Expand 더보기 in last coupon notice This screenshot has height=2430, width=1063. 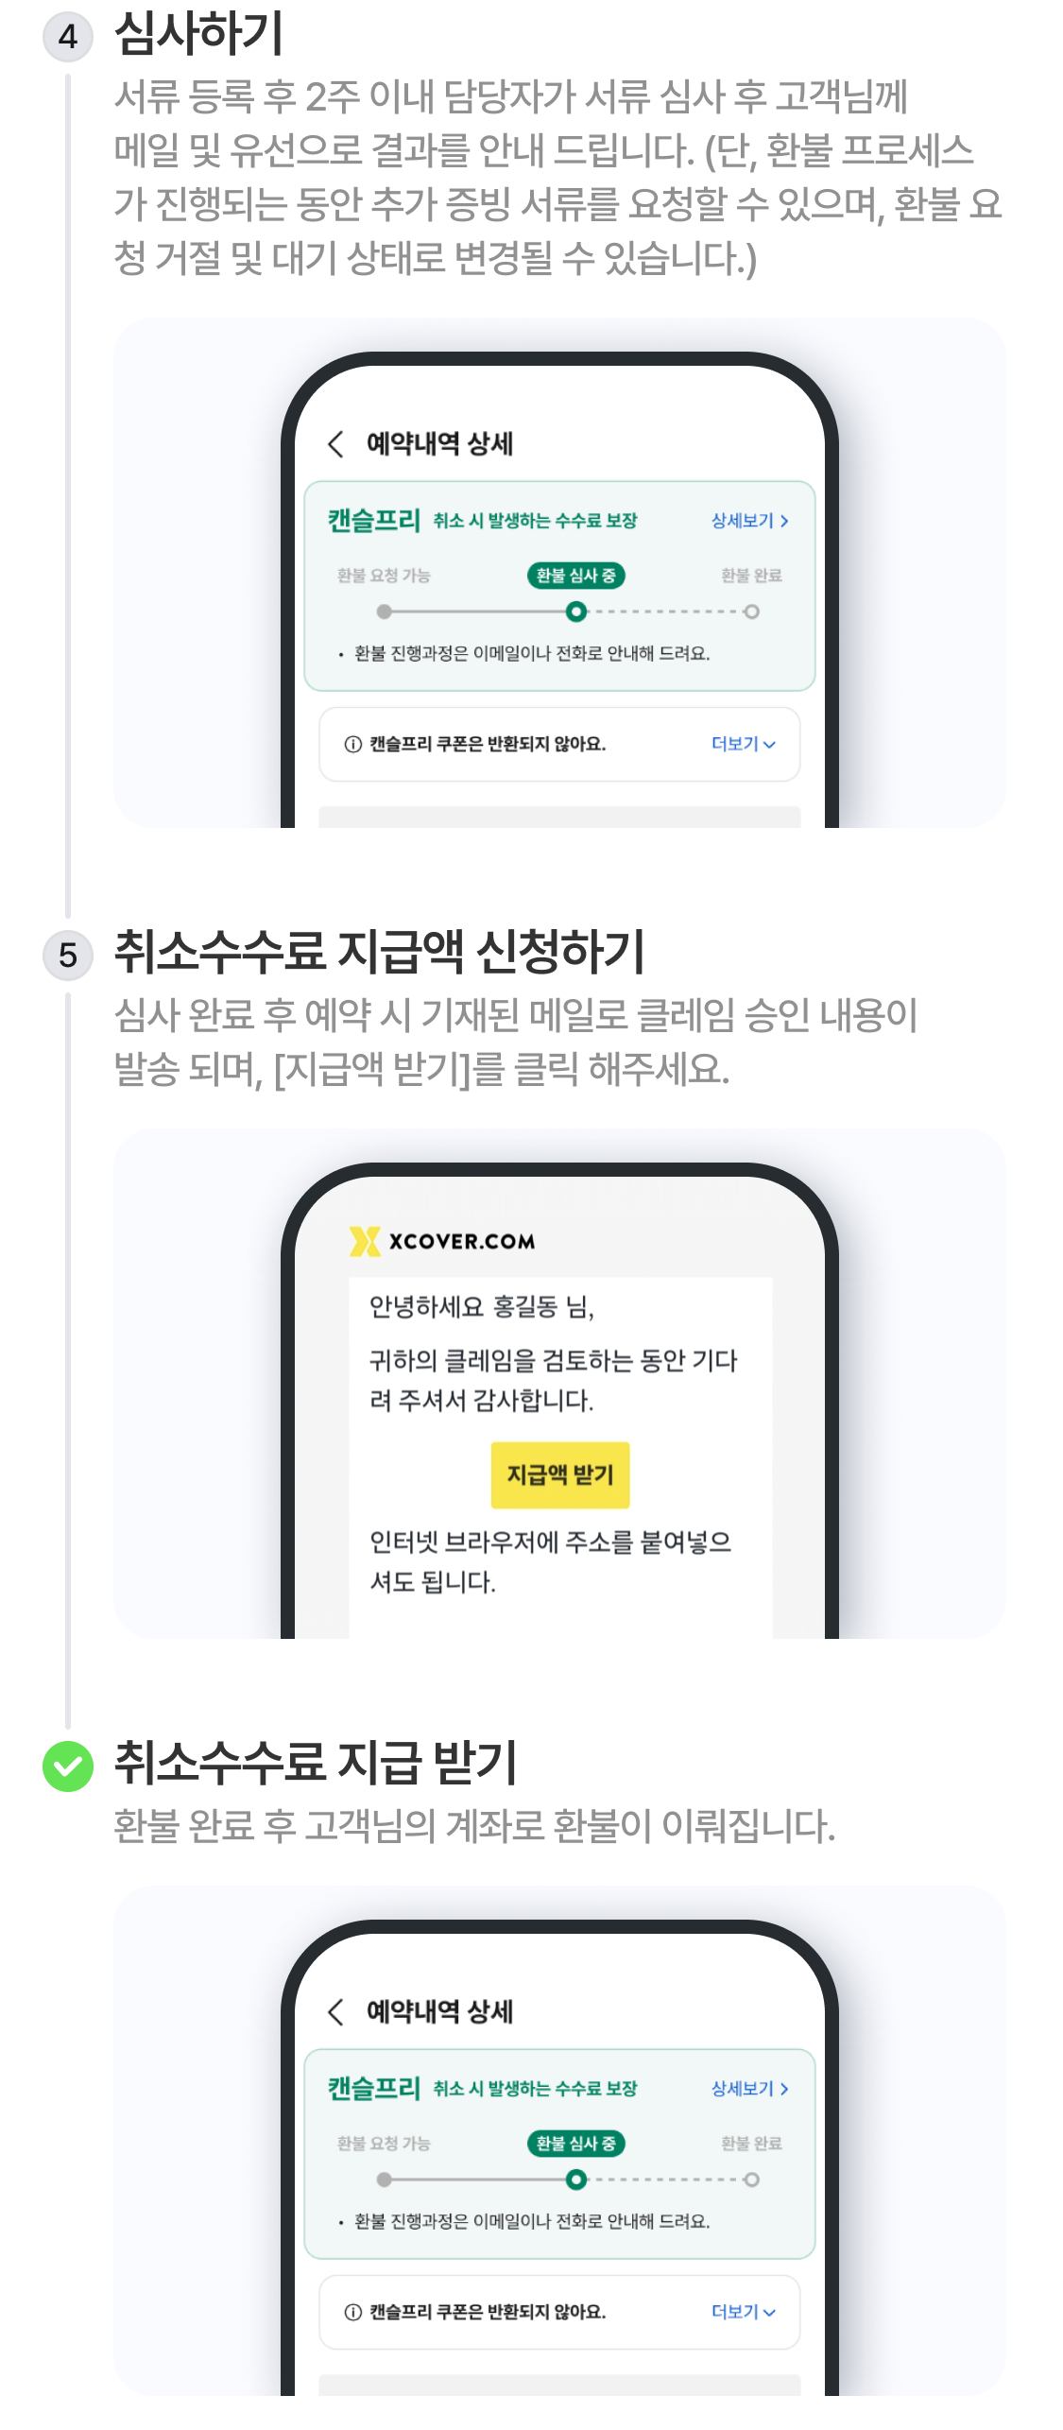point(744,2311)
